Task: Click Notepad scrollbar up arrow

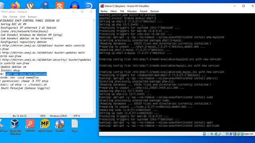Action: (x=94, y=20)
